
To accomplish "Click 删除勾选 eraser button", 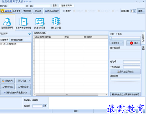I will click(x=8, y=87).
